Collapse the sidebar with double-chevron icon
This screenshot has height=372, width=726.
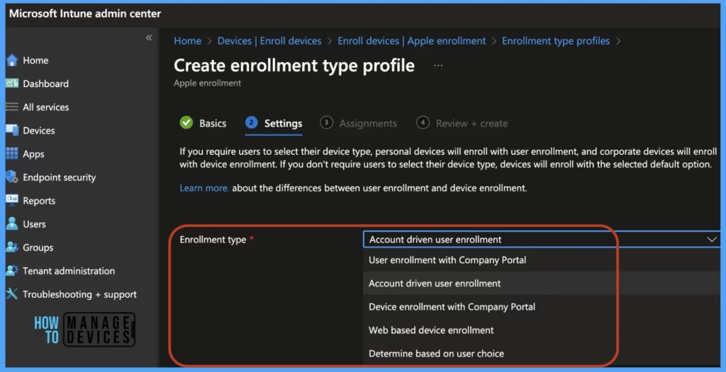149,38
